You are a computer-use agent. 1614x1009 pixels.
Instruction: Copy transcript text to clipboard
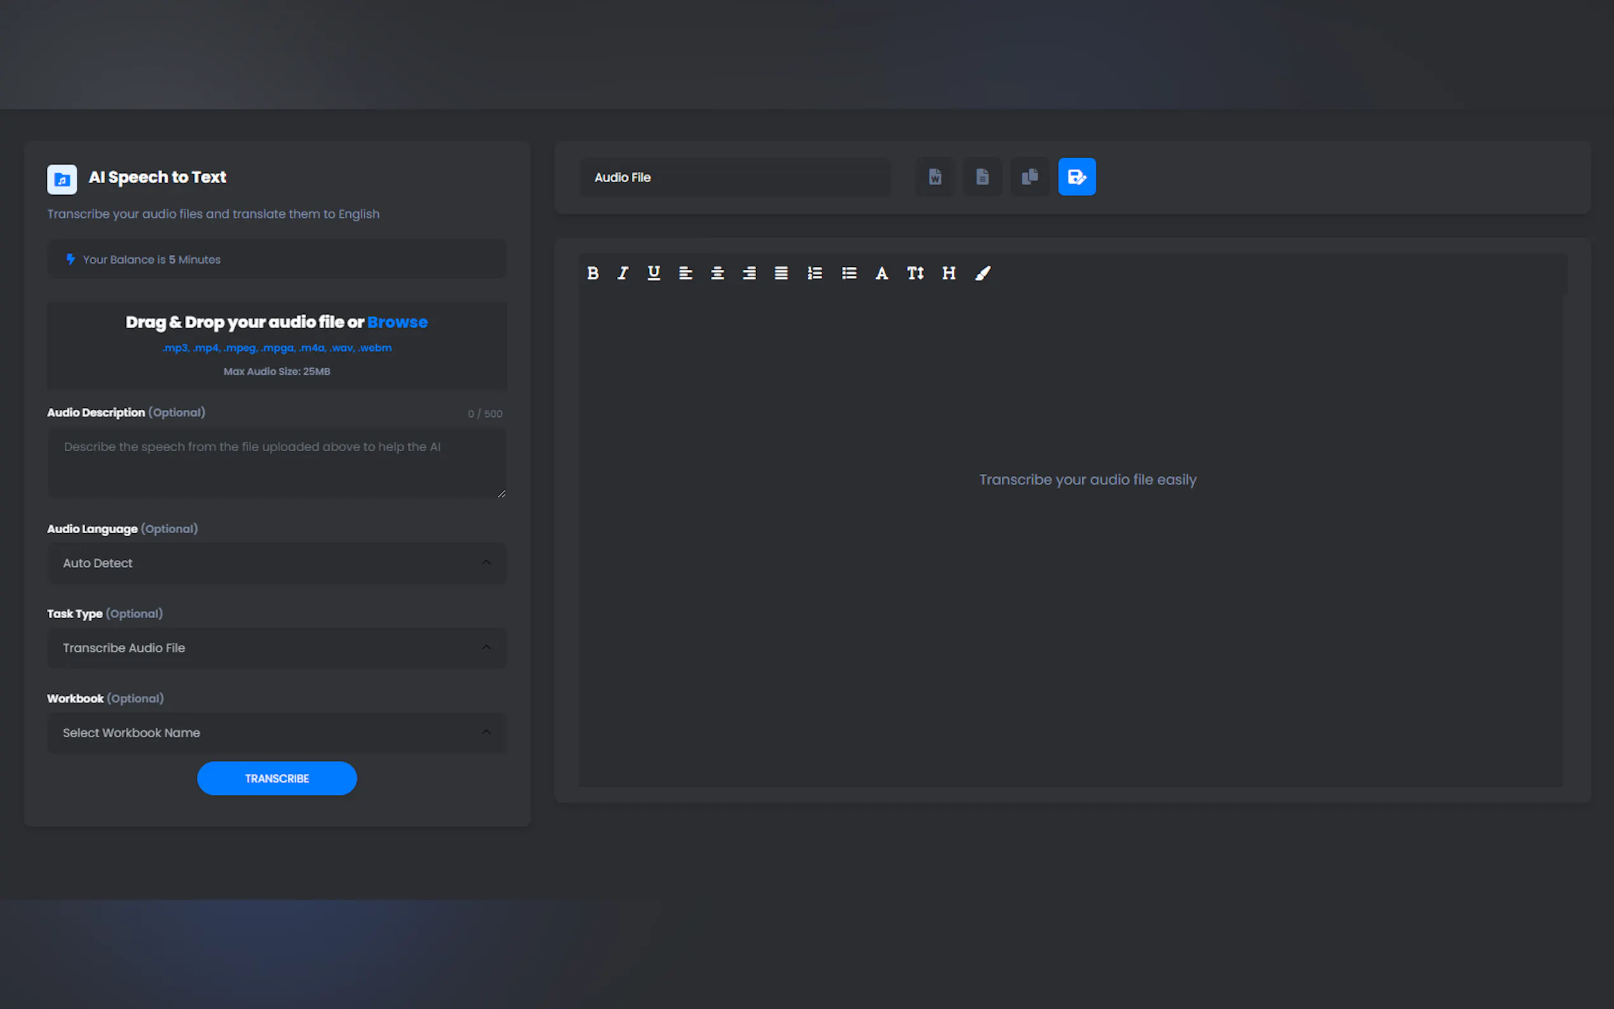pos(1029,177)
